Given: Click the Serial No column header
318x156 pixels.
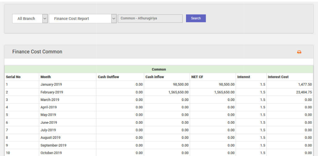Looking at the screenshot, I should tap(13, 77).
